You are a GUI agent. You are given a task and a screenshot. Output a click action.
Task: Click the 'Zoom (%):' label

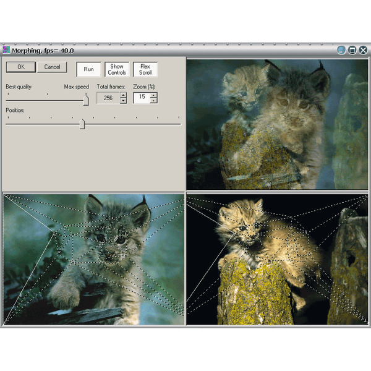(x=144, y=87)
